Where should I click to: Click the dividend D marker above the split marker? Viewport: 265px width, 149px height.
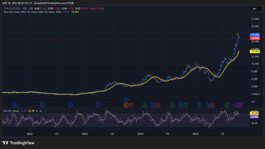(x=126, y=100)
